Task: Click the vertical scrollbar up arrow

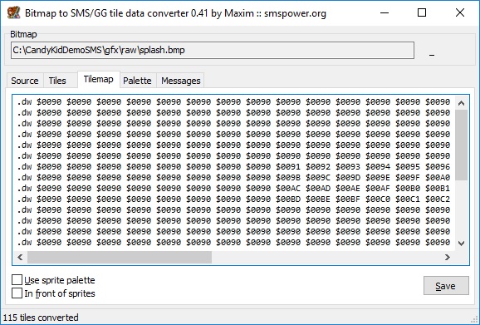Action: (x=462, y=103)
